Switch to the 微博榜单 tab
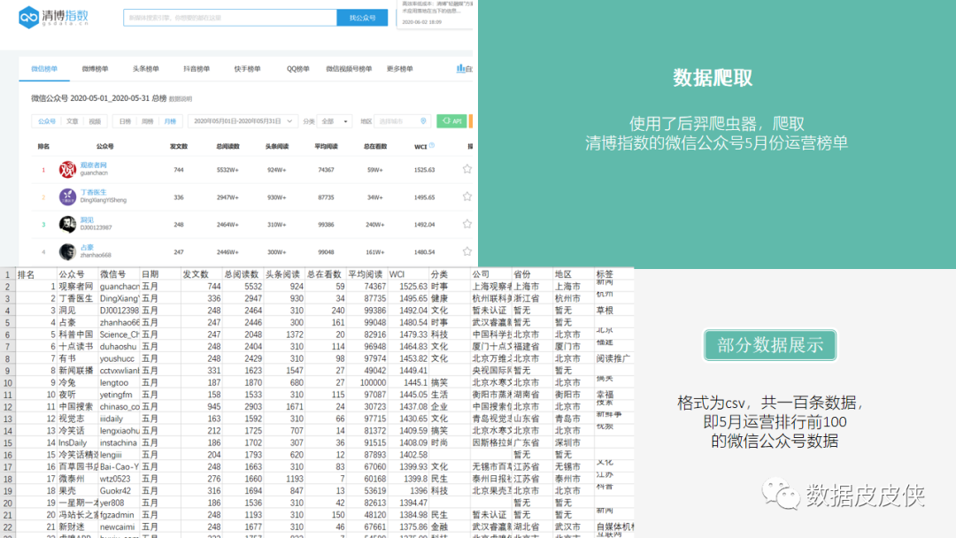The width and height of the screenshot is (956, 538). 95,69
